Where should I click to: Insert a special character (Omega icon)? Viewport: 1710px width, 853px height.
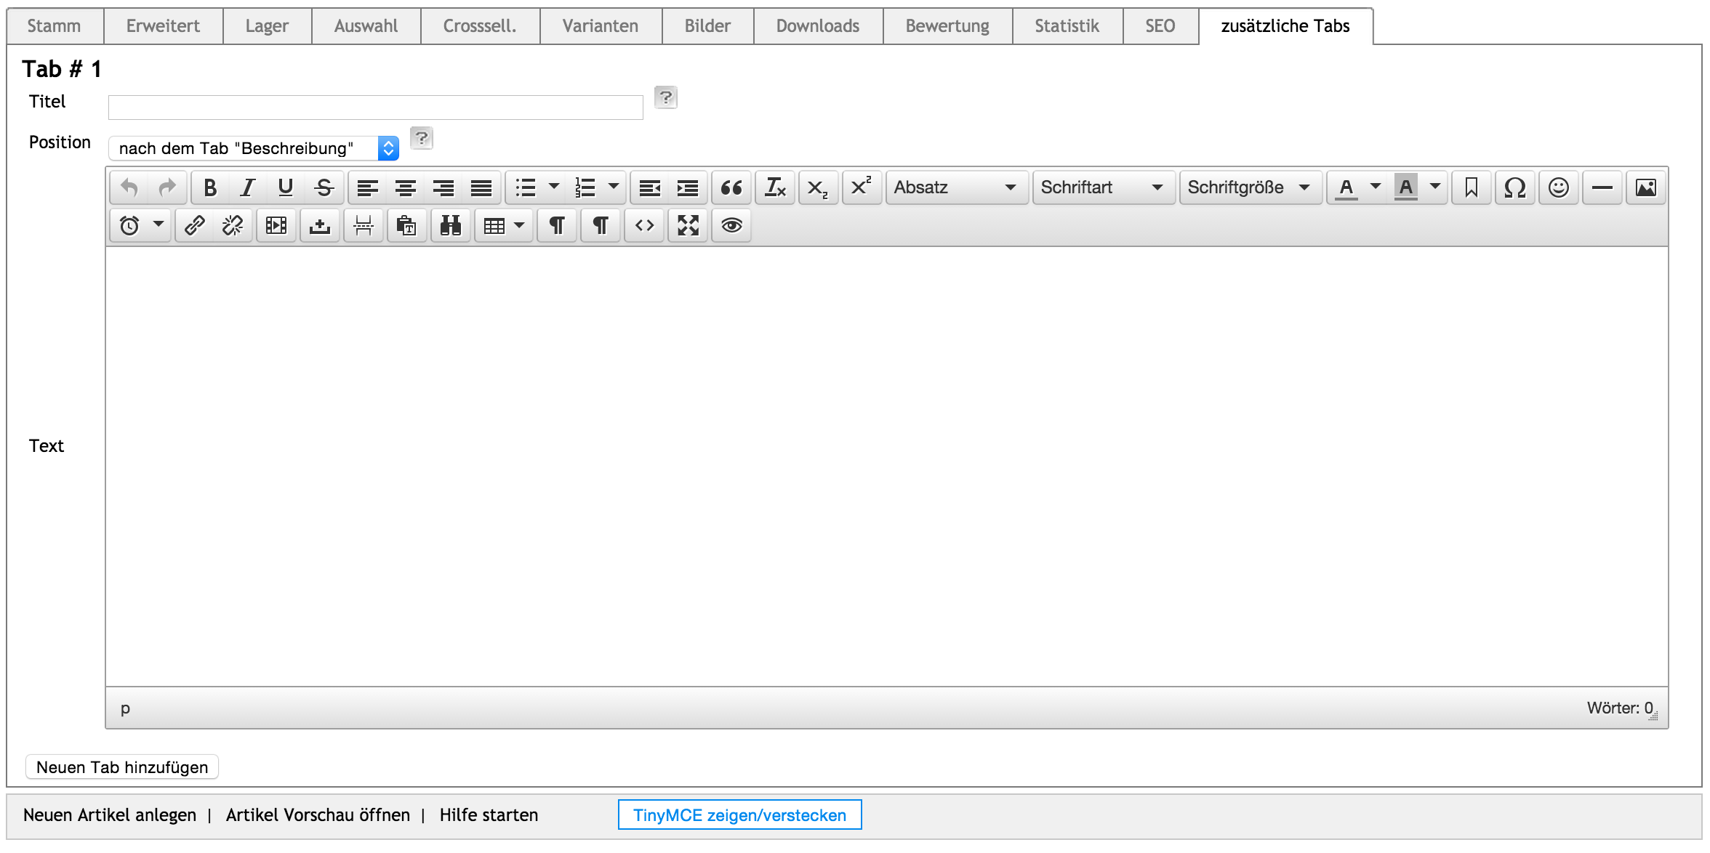point(1514,188)
